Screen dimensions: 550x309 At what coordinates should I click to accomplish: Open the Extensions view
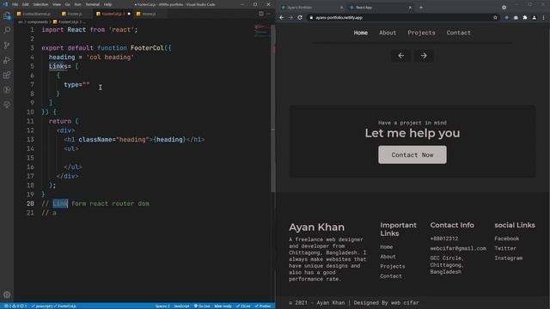pyautogui.click(x=7, y=75)
